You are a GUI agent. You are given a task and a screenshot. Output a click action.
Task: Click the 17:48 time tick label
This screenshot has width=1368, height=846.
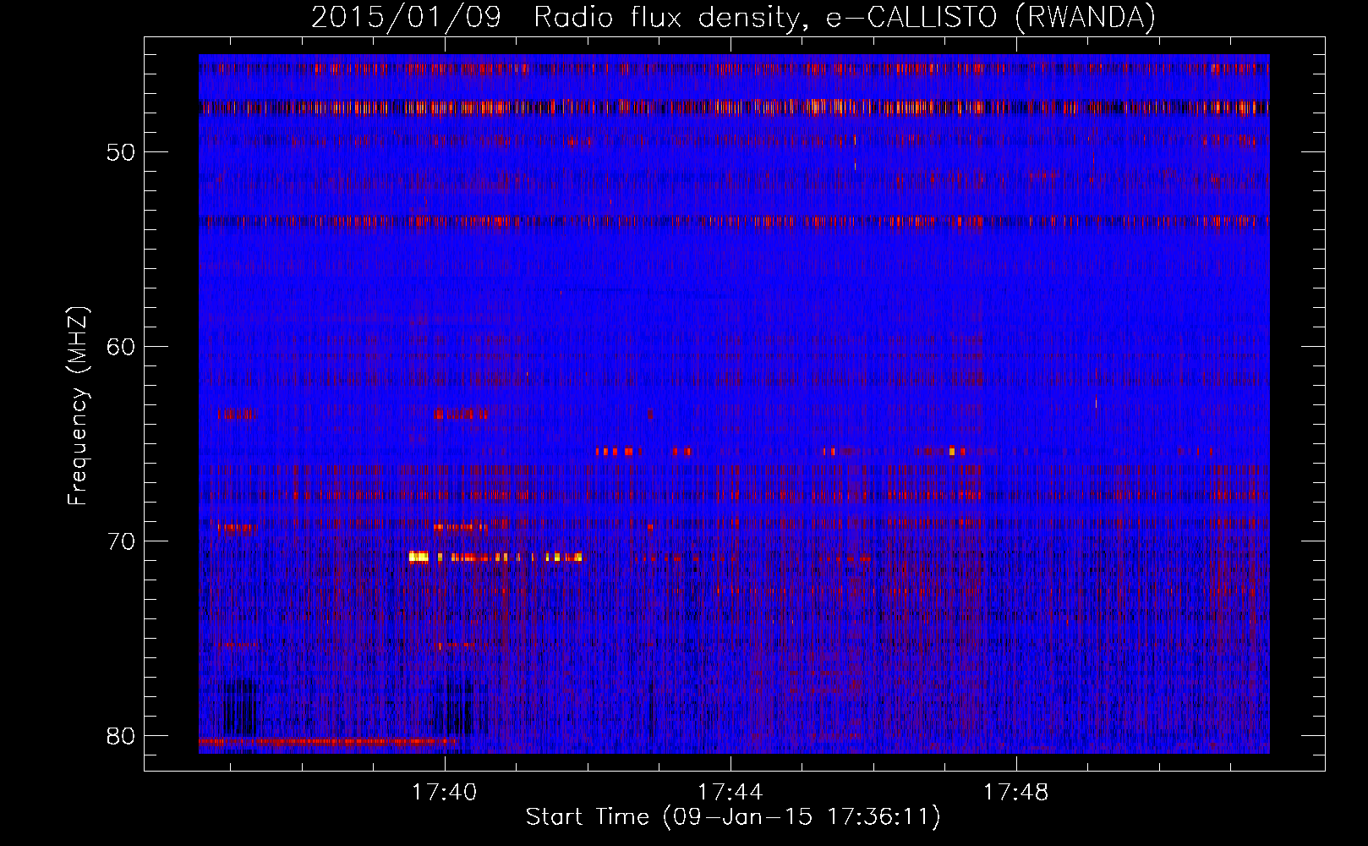(x=1015, y=792)
